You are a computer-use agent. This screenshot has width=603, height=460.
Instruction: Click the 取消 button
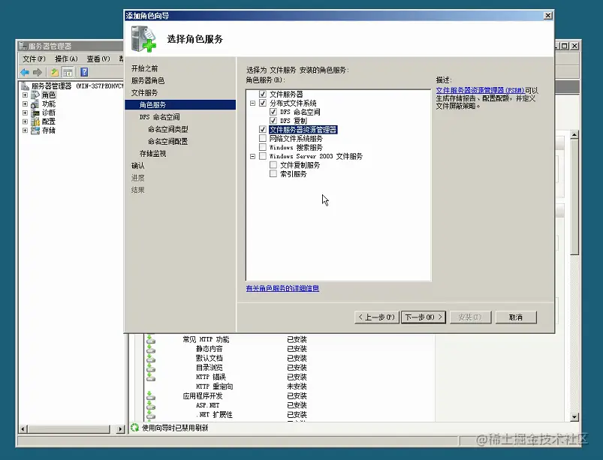pyautogui.click(x=516, y=317)
